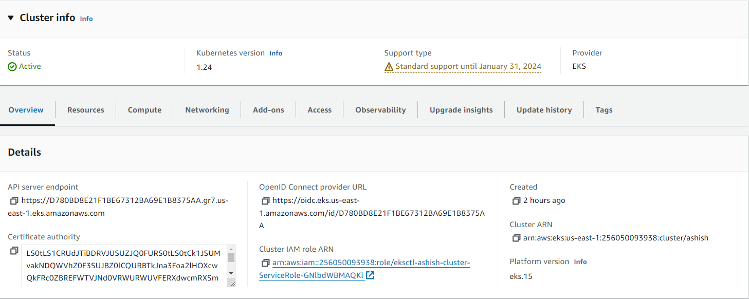Click the '2 hours ago' created value
749x299 pixels.
coord(544,200)
